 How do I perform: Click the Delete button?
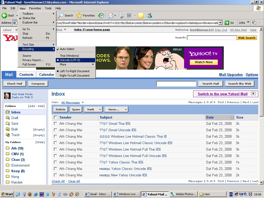(60, 109)
